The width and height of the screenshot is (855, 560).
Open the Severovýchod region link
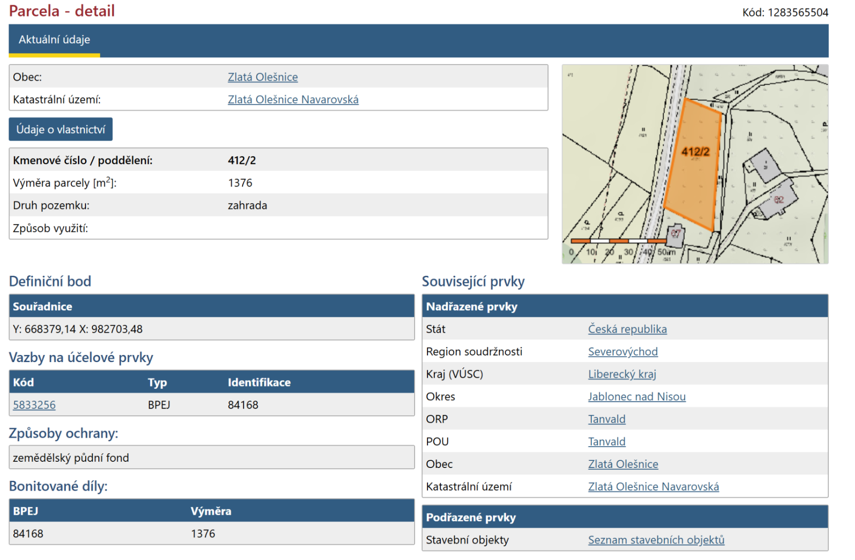pyautogui.click(x=623, y=352)
